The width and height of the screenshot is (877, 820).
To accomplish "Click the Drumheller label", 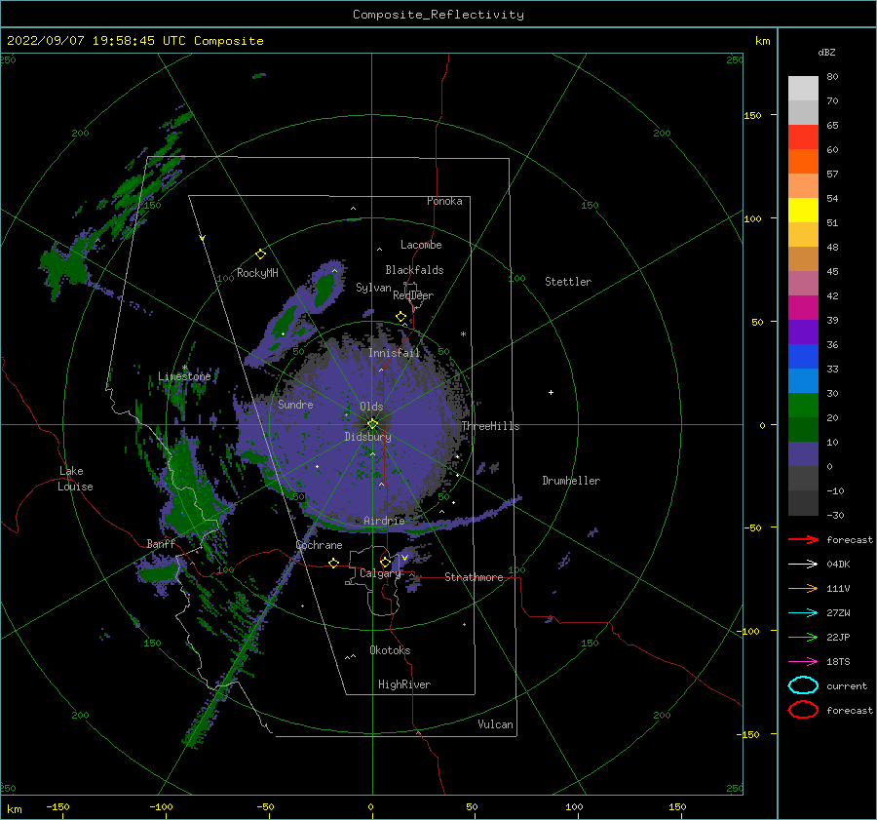I will point(571,481).
